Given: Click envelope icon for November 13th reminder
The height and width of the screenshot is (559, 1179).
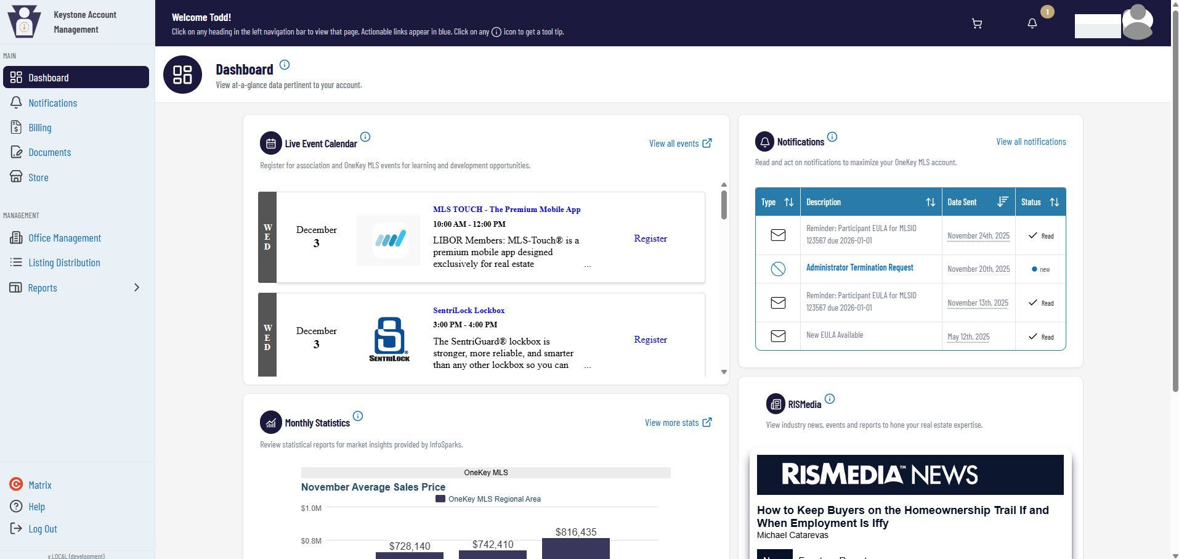Looking at the screenshot, I should pos(778,303).
